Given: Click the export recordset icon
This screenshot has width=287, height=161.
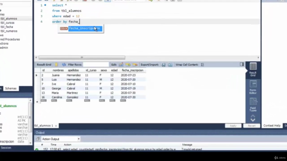Looking at the screenshot, I should coord(163,64).
